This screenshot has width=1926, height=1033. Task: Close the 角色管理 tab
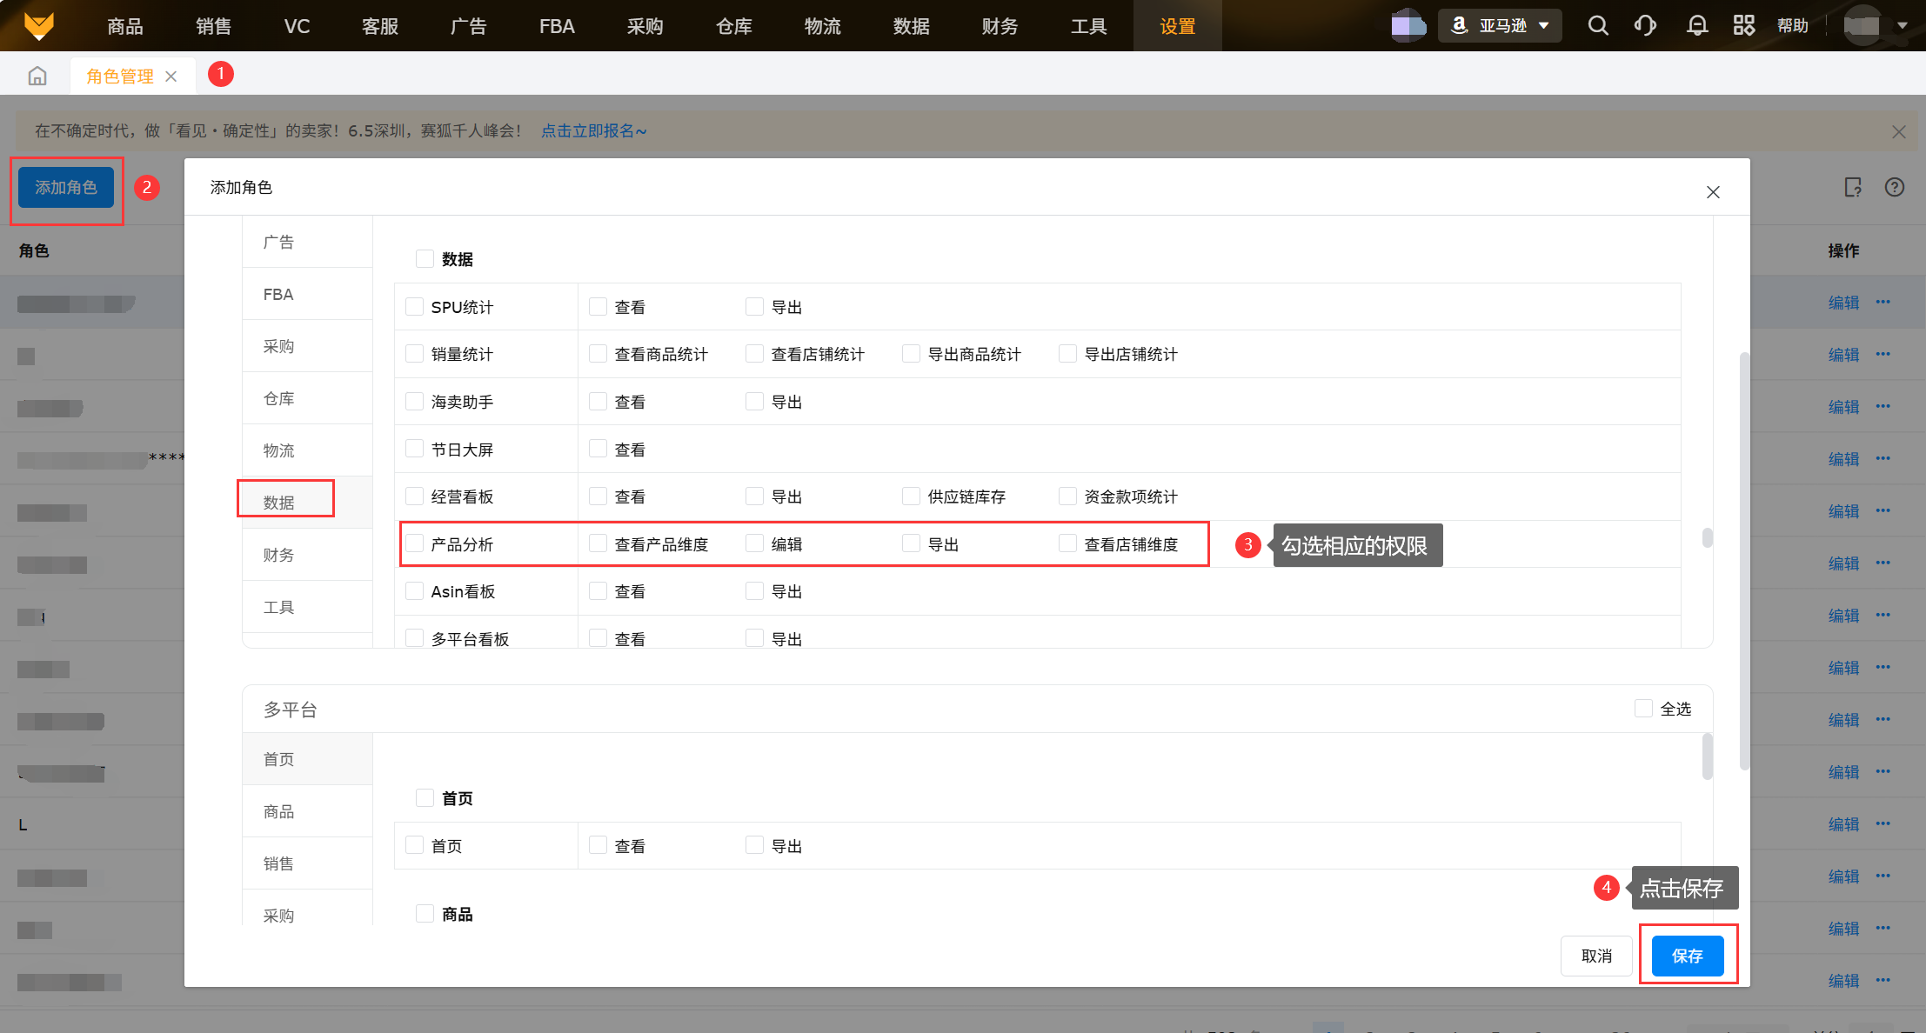click(171, 77)
